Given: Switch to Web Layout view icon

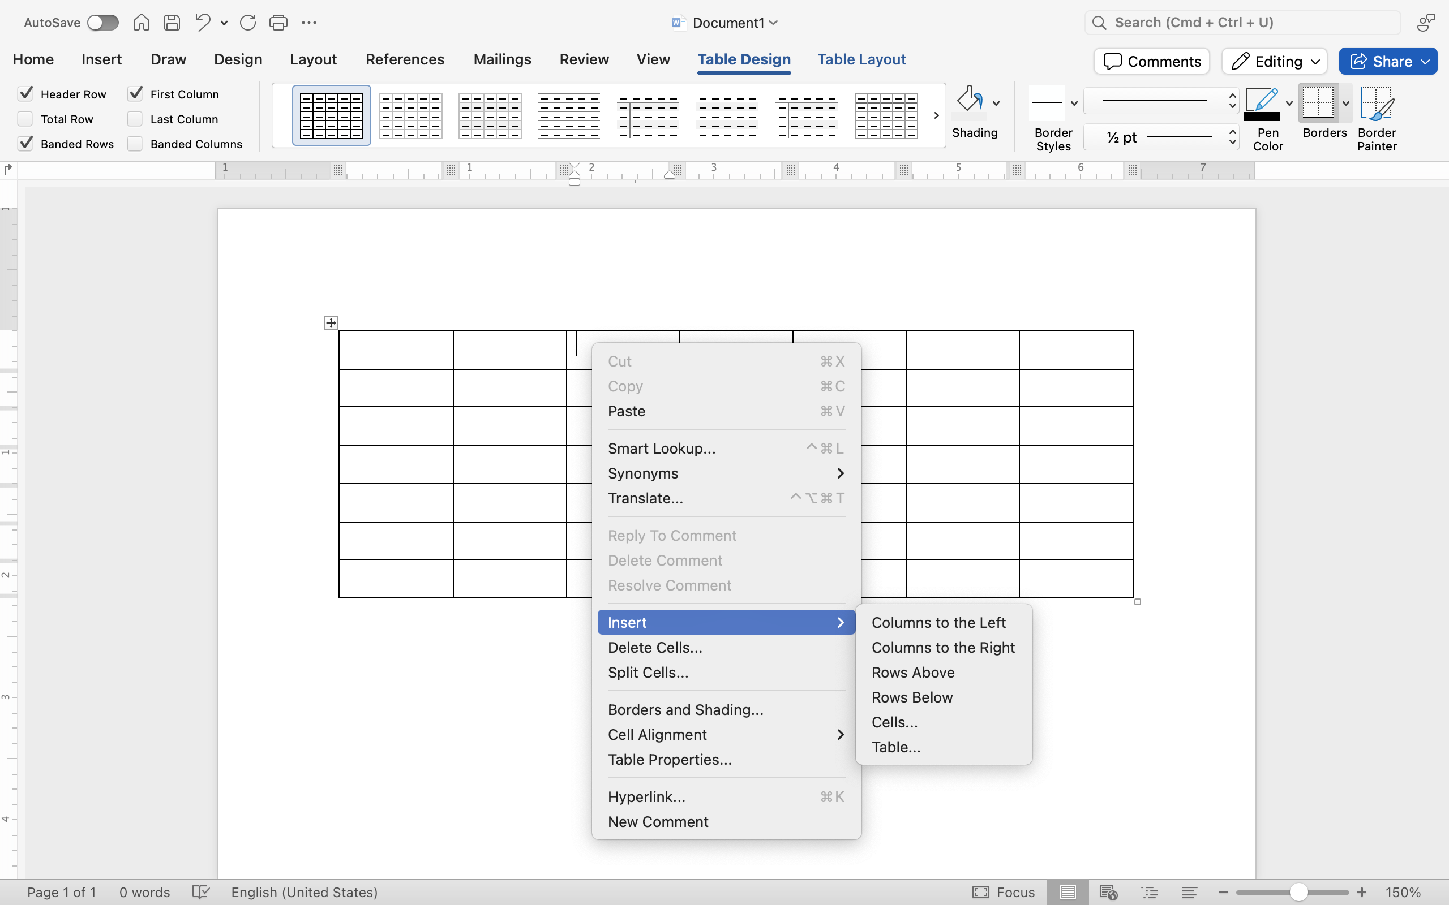Looking at the screenshot, I should (x=1108, y=893).
